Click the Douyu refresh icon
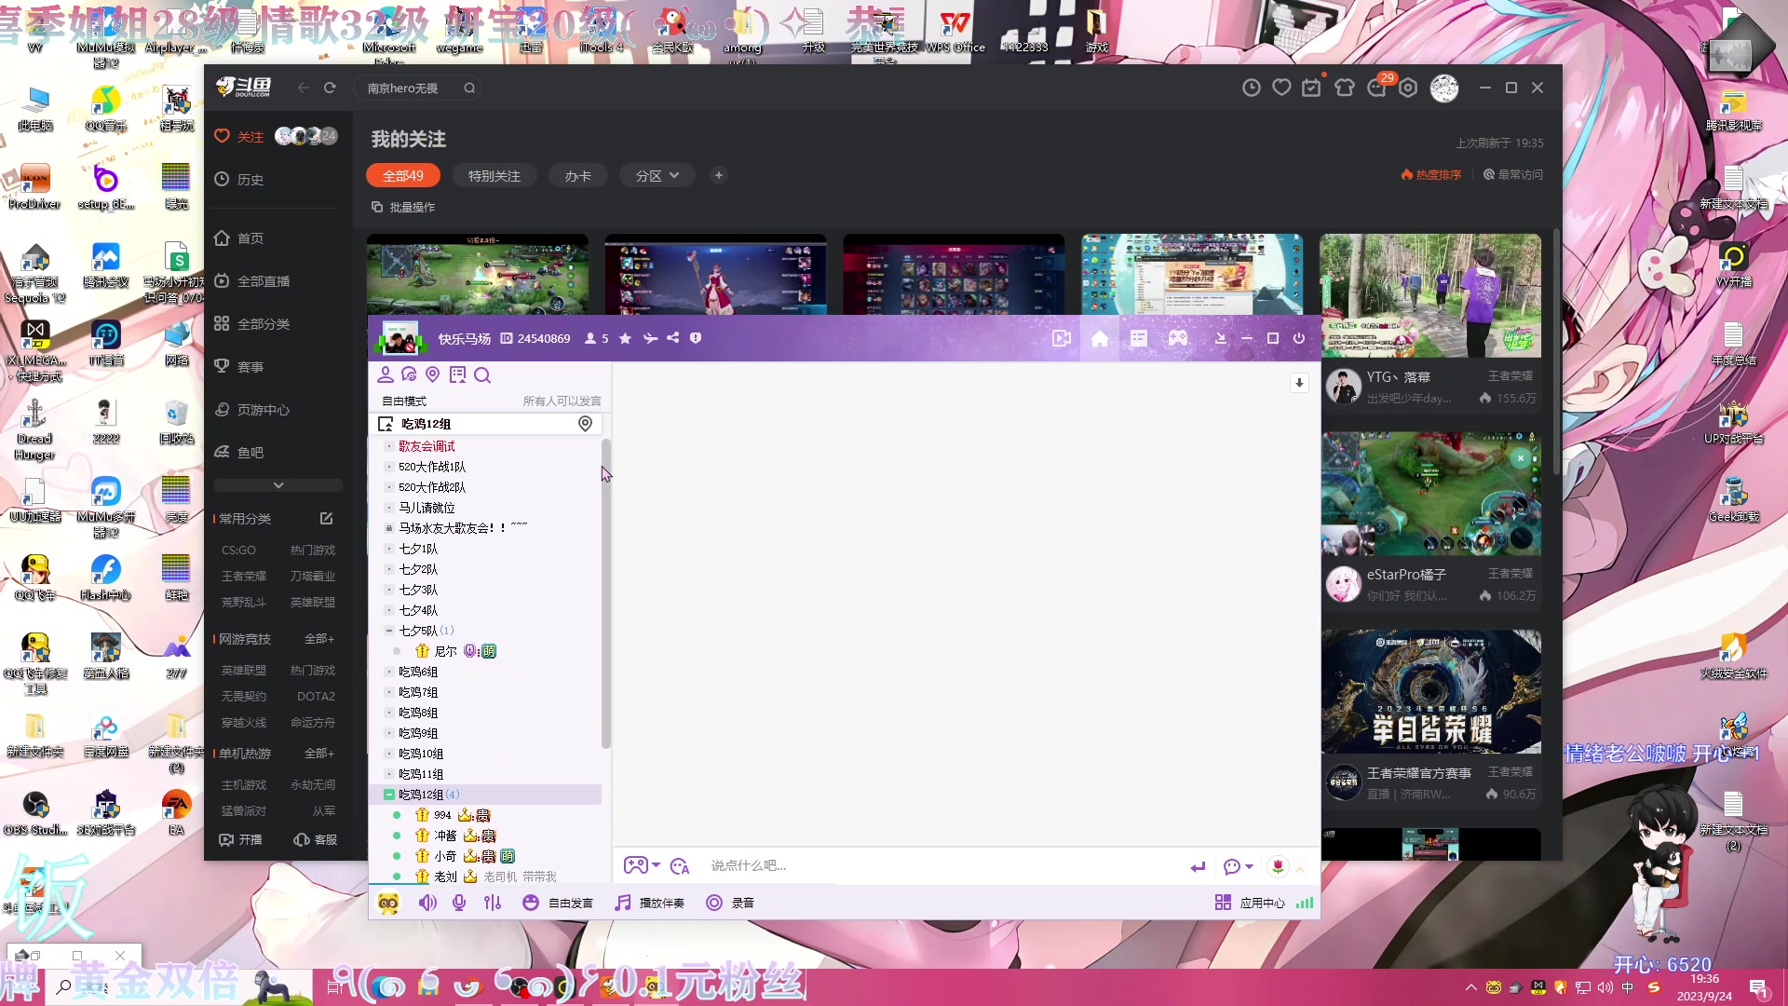The image size is (1788, 1006). (x=330, y=88)
